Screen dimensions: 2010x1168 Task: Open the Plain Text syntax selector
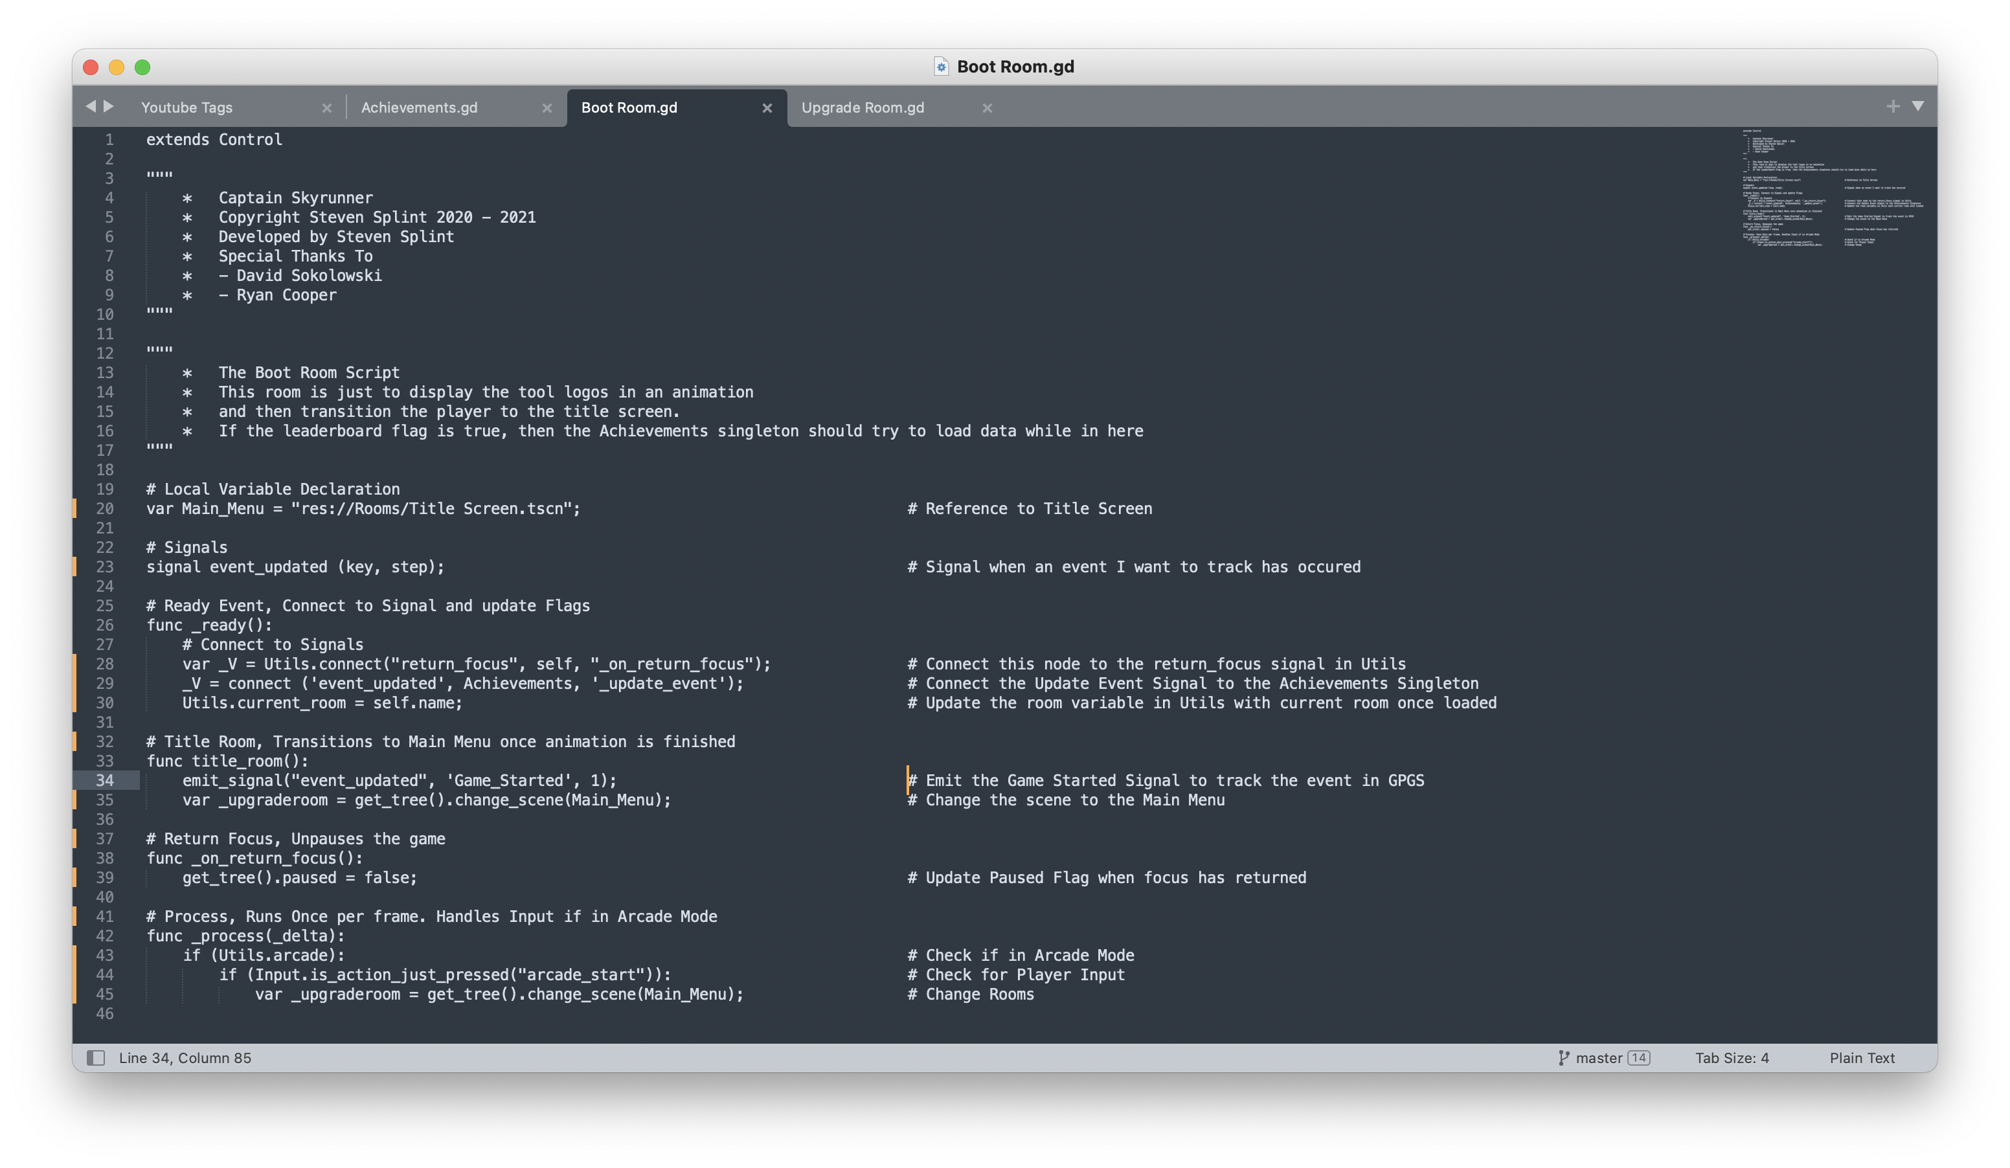pyautogui.click(x=1862, y=1057)
